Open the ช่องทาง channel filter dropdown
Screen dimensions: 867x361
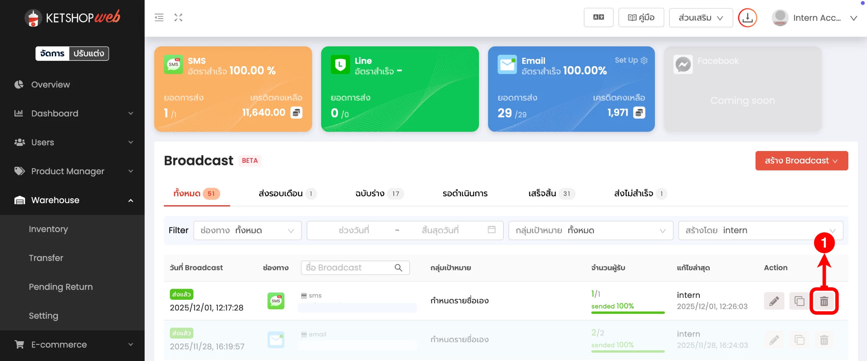247,231
